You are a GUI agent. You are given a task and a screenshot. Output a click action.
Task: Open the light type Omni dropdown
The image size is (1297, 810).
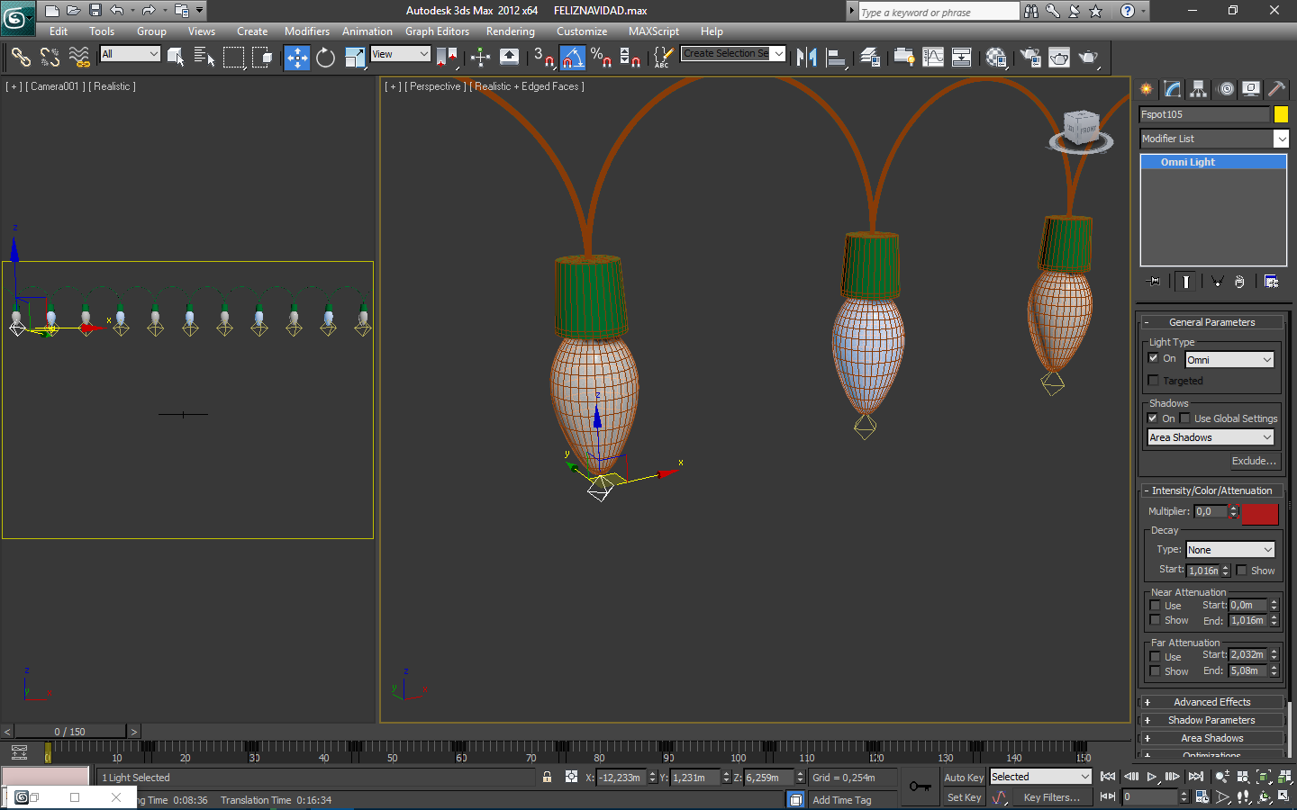pos(1229,359)
